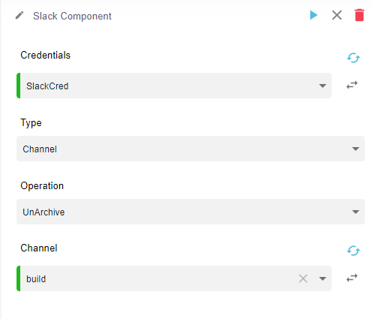This screenshot has width=373, height=319.
Task: Open the SlackCred credentials dropdown arrow
Action: coord(323,86)
